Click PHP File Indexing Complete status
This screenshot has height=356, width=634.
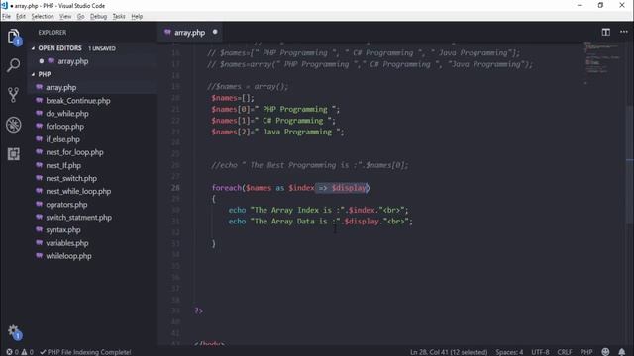85,352
